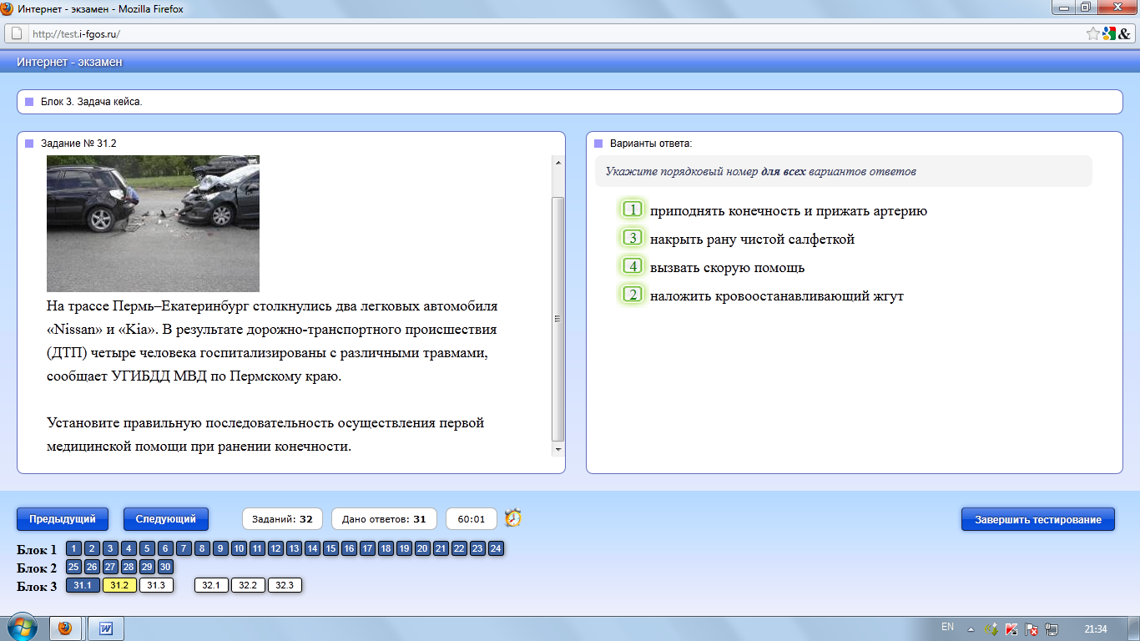Click the 'Задание № 31.2' title
This screenshot has height=641, width=1140.
tap(78, 144)
